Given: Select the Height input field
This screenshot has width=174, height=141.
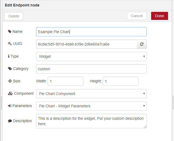Looking at the screenshot, I should (x=121, y=81).
